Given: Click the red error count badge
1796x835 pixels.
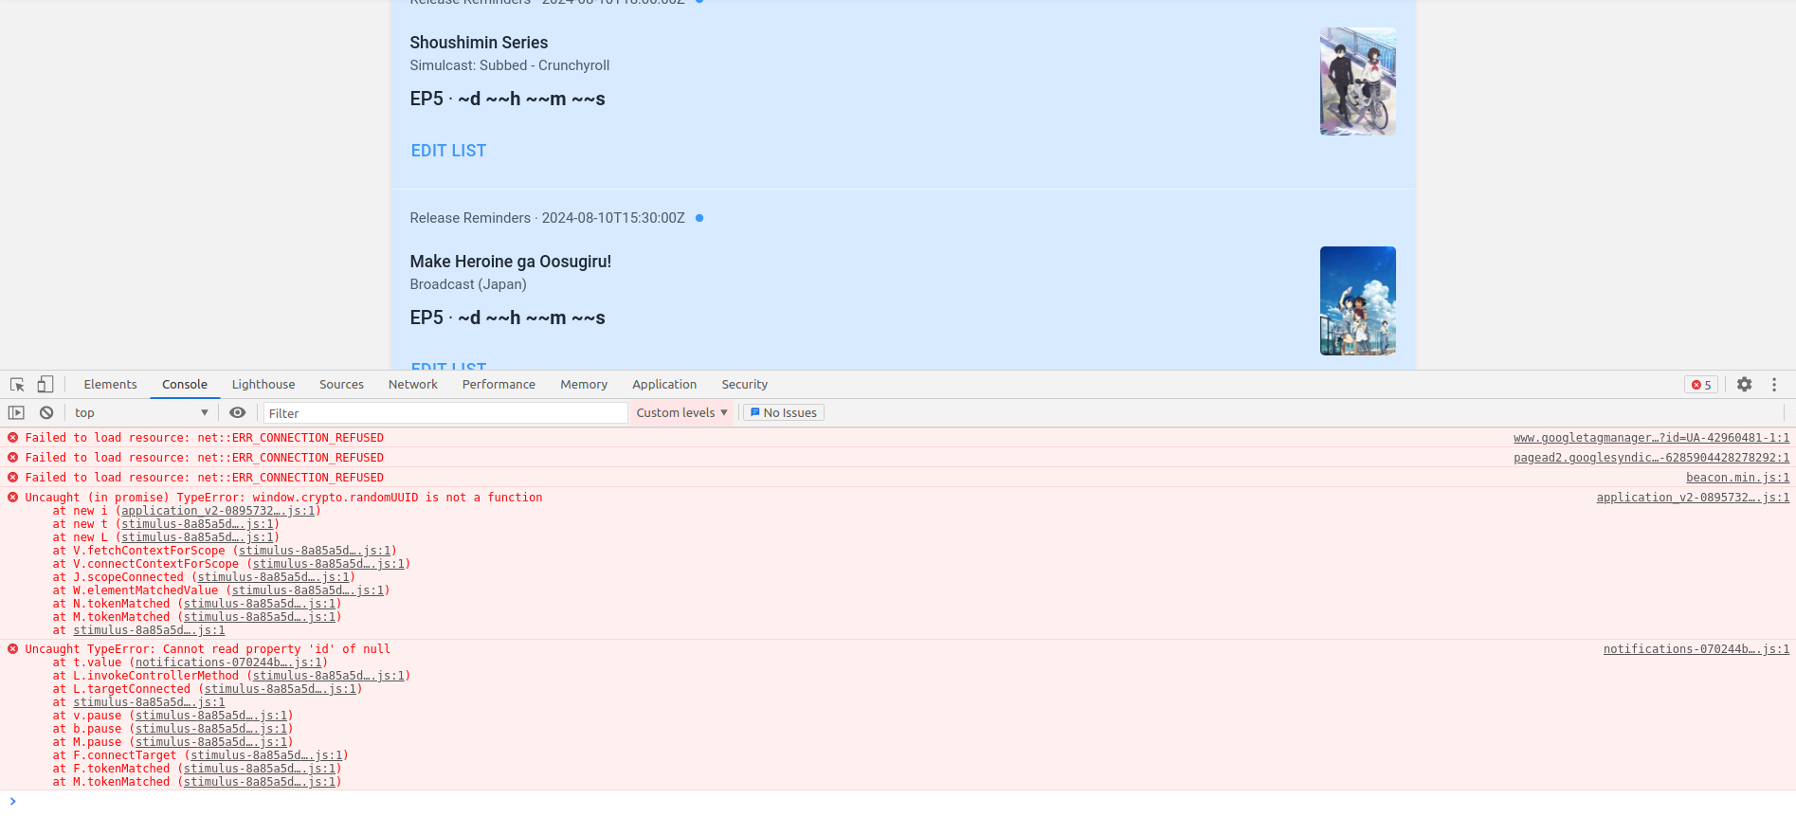Looking at the screenshot, I should 1701,385.
